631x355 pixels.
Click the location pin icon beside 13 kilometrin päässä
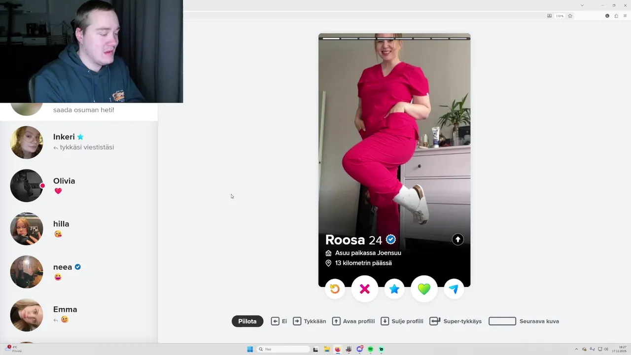point(328,263)
